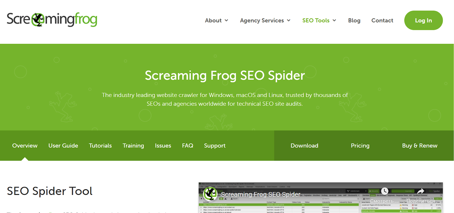The height and width of the screenshot is (213, 454).
Task: Switch to the User Guide tab
Action: (63, 146)
